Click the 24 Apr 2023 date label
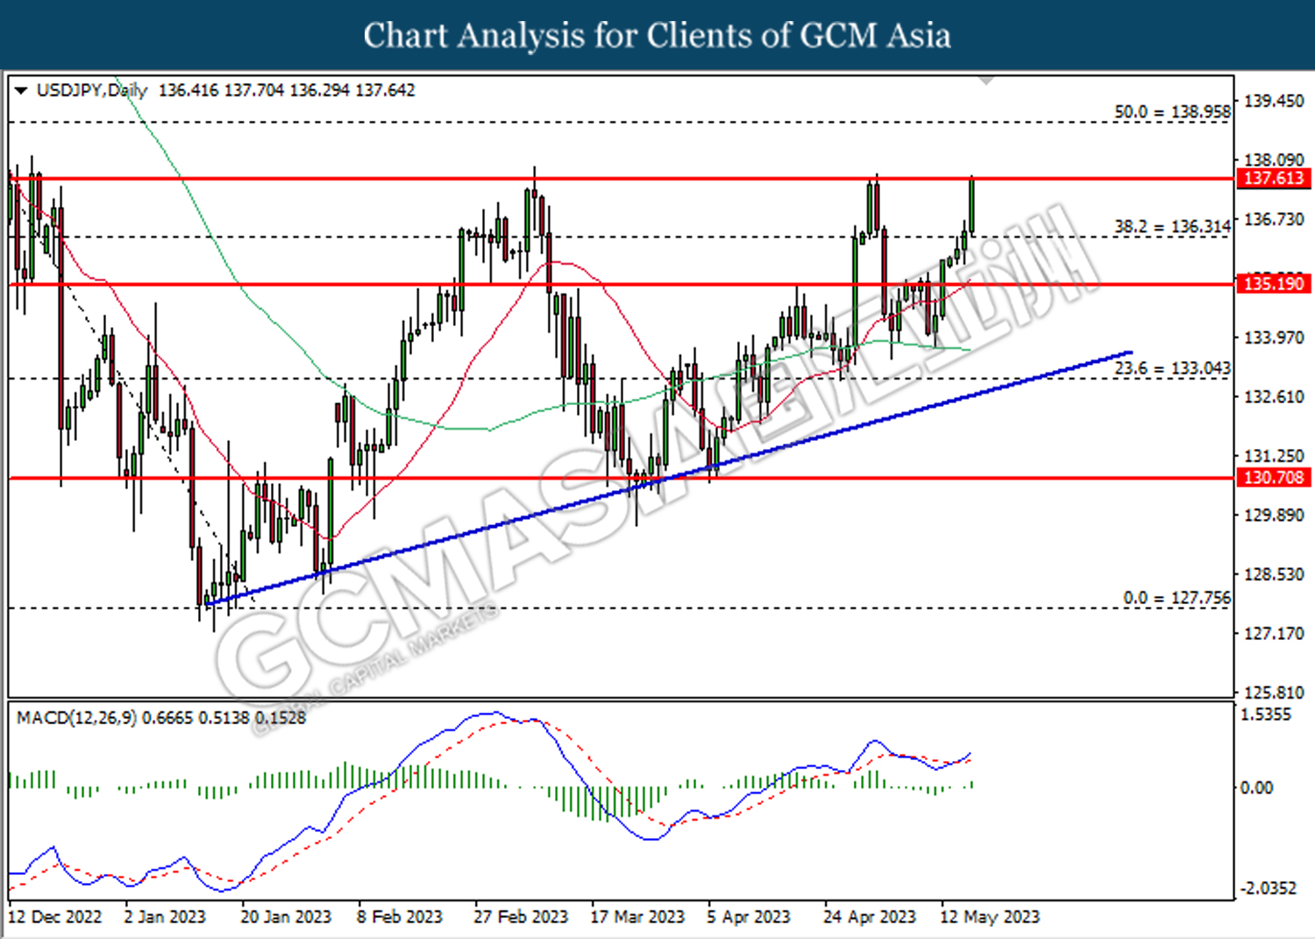1315x939 pixels. pyautogui.click(x=870, y=917)
